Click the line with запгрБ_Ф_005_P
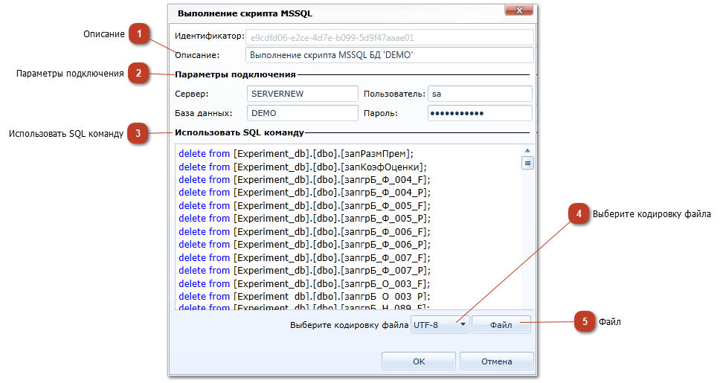This screenshot has height=383, width=723. 304,218
